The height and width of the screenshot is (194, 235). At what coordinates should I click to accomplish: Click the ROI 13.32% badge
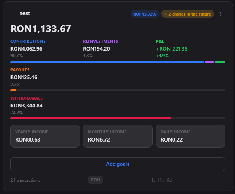pos(145,14)
